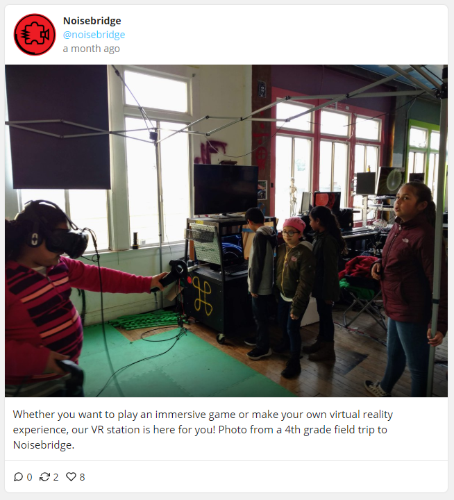Click the handheld VR controller in the photo
This screenshot has height=500, width=454.
[172, 276]
